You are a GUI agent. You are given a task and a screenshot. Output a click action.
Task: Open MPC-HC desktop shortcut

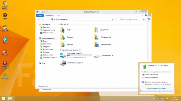click(x=5, y=28)
